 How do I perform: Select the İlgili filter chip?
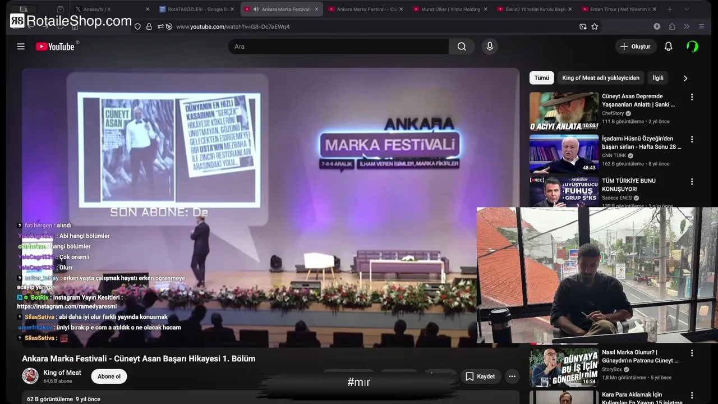click(x=658, y=78)
